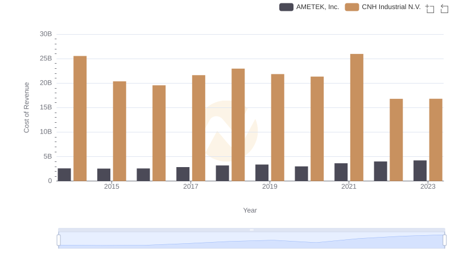Select the tallest CNH Industrial bar for 2021
Screen dimensions: 455x262
coord(357,118)
